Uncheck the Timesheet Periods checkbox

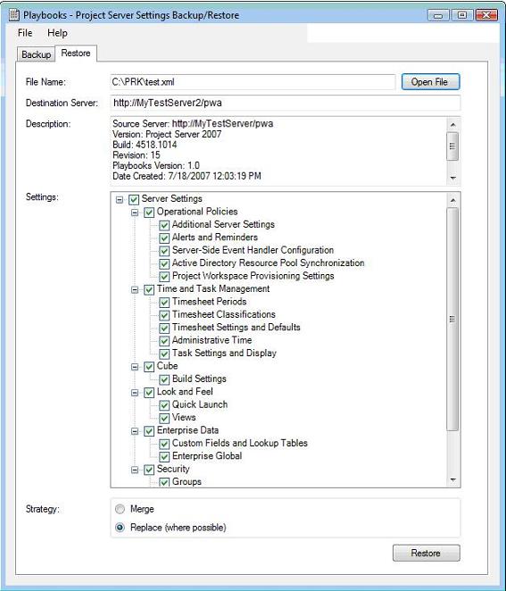pos(164,303)
